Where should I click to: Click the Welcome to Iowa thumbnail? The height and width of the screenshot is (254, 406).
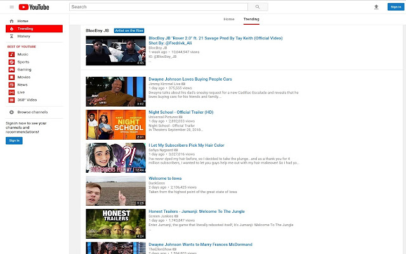coord(115,190)
